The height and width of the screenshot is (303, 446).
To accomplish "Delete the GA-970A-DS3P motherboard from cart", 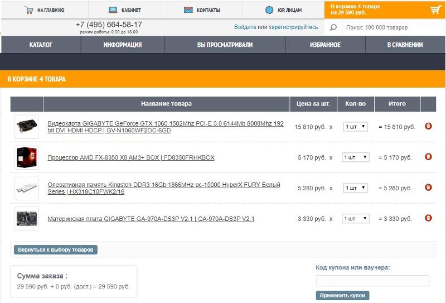I will 428,218.
